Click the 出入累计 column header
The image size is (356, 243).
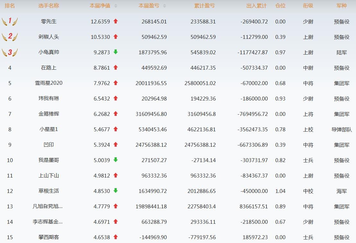257,6
